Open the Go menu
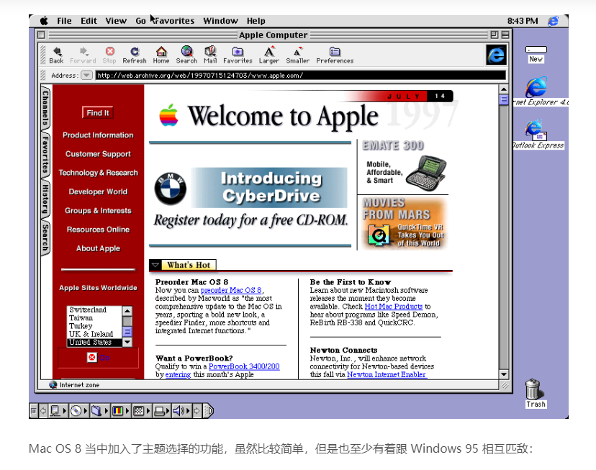Viewport: 596px width, 470px height. point(140,21)
